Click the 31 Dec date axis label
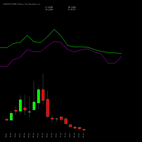 point(15,135)
